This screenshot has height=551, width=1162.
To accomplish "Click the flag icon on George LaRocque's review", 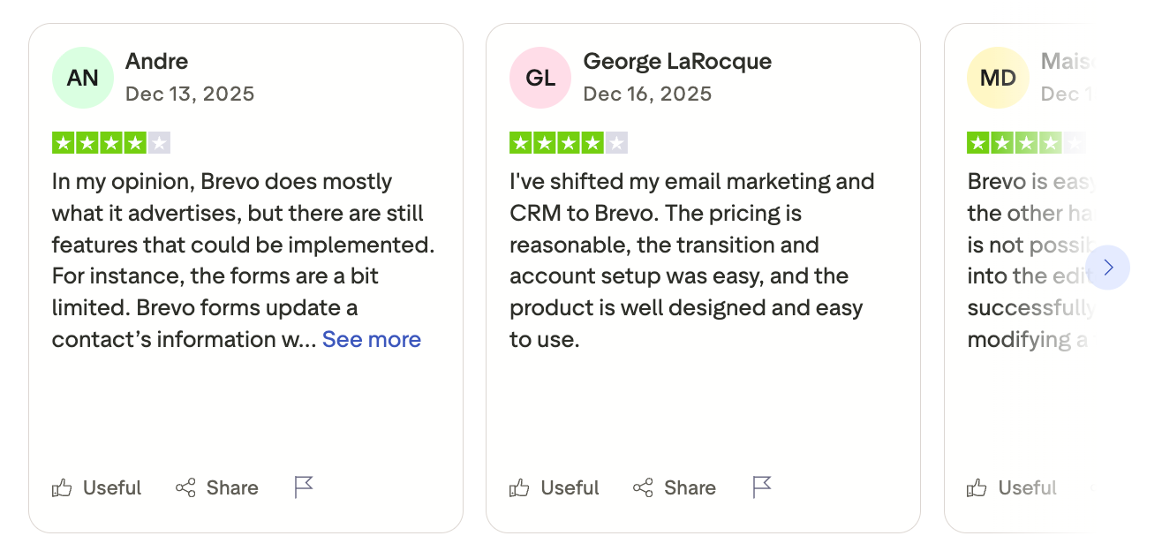I will pos(760,487).
